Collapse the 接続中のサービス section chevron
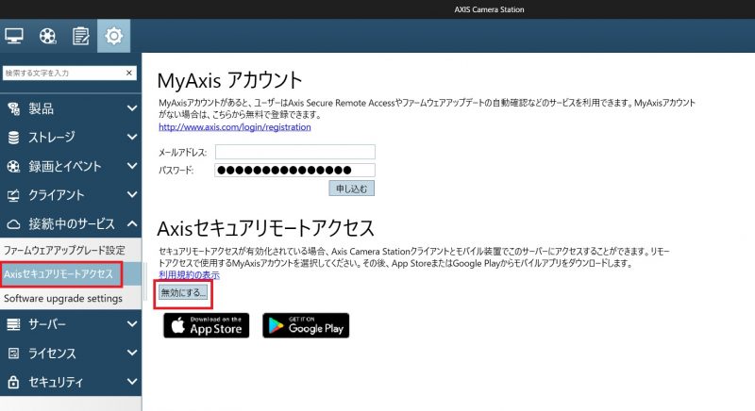 [x=132, y=223]
